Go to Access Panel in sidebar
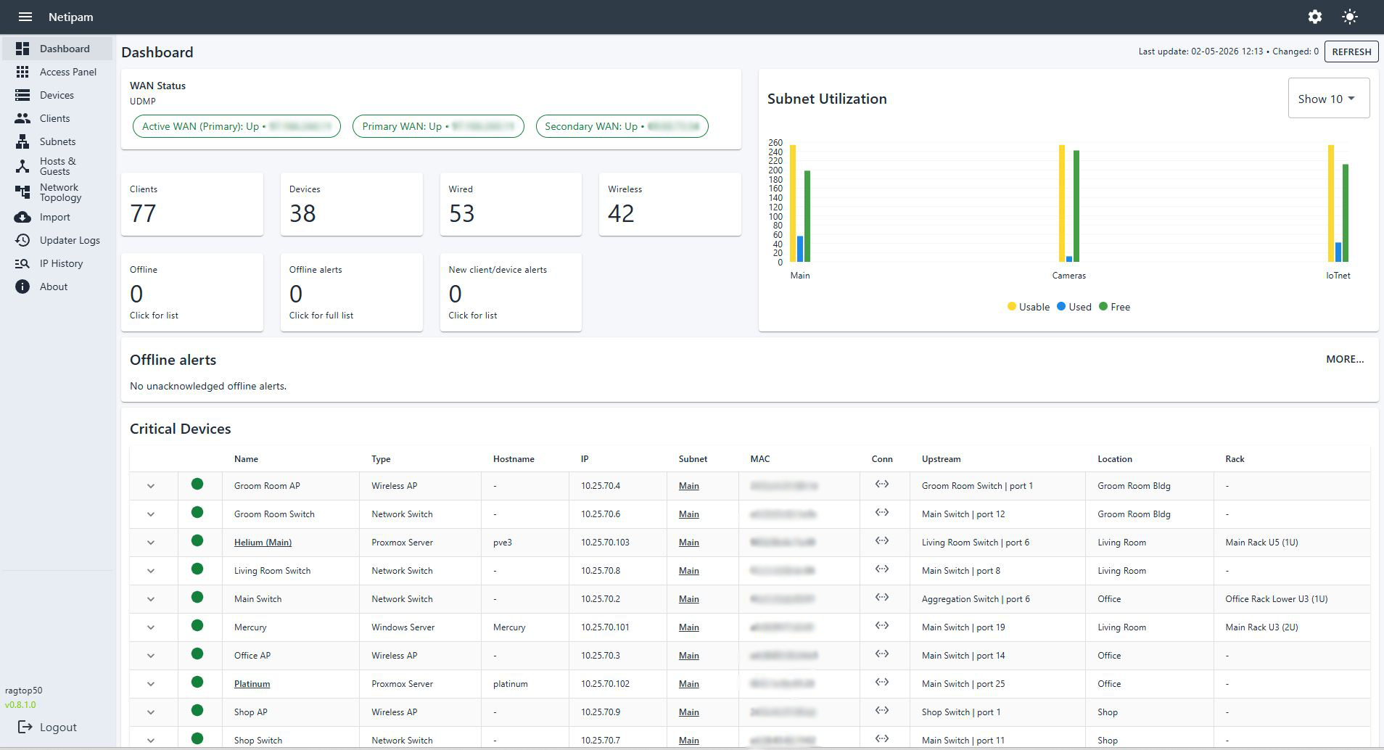The width and height of the screenshot is (1384, 750). pyautogui.click(x=67, y=72)
